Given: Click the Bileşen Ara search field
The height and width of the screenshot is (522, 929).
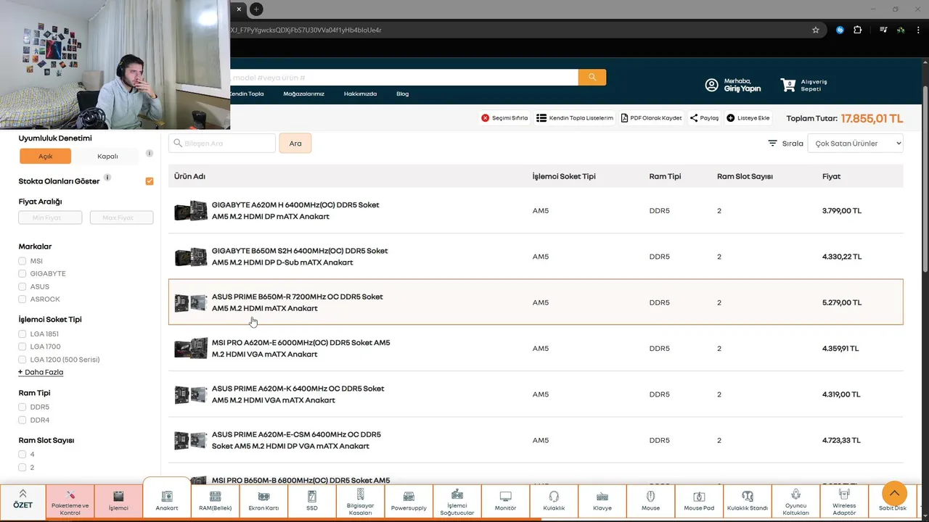Looking at the screenshot, I should click(222, 144).
